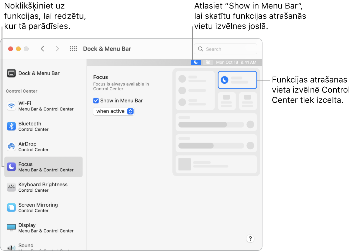Select AirDrop in the sidebar
Image resolution: width=352 pixels, height=251 pixels.
(43, 147)
